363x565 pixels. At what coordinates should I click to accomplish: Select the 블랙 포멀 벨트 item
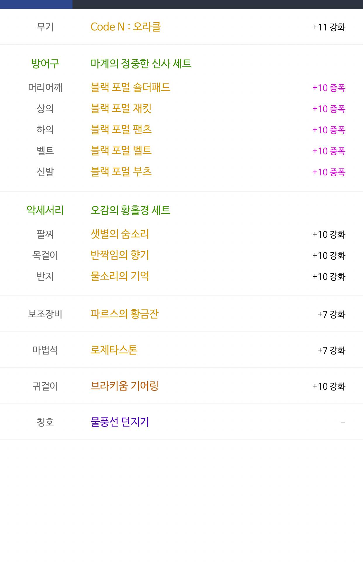[121, 151]
